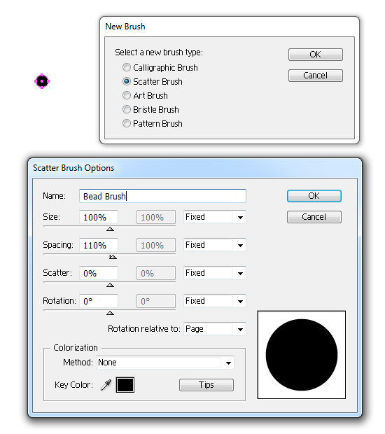Click the Spacing 110% input field
The height and width of the screenshot is (434, 385).
[99, 245]
